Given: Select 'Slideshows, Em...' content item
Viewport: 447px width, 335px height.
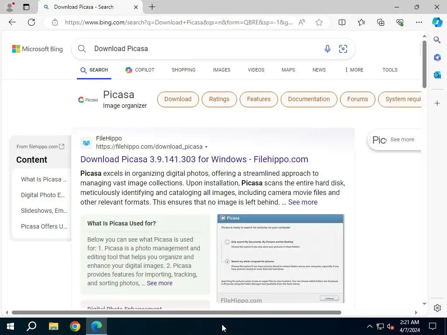Looking at the screenshot, I should pyautogui.click(x=44, y=211).
